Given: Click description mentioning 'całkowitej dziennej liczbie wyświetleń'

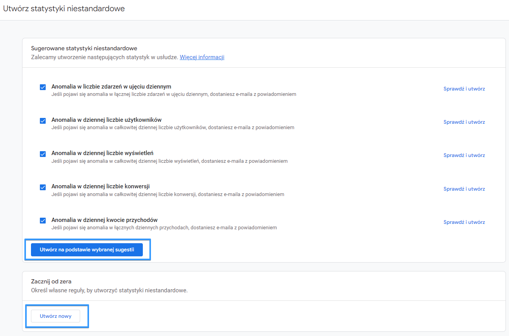Looking at the screenshot, I should tap(170, 161).
